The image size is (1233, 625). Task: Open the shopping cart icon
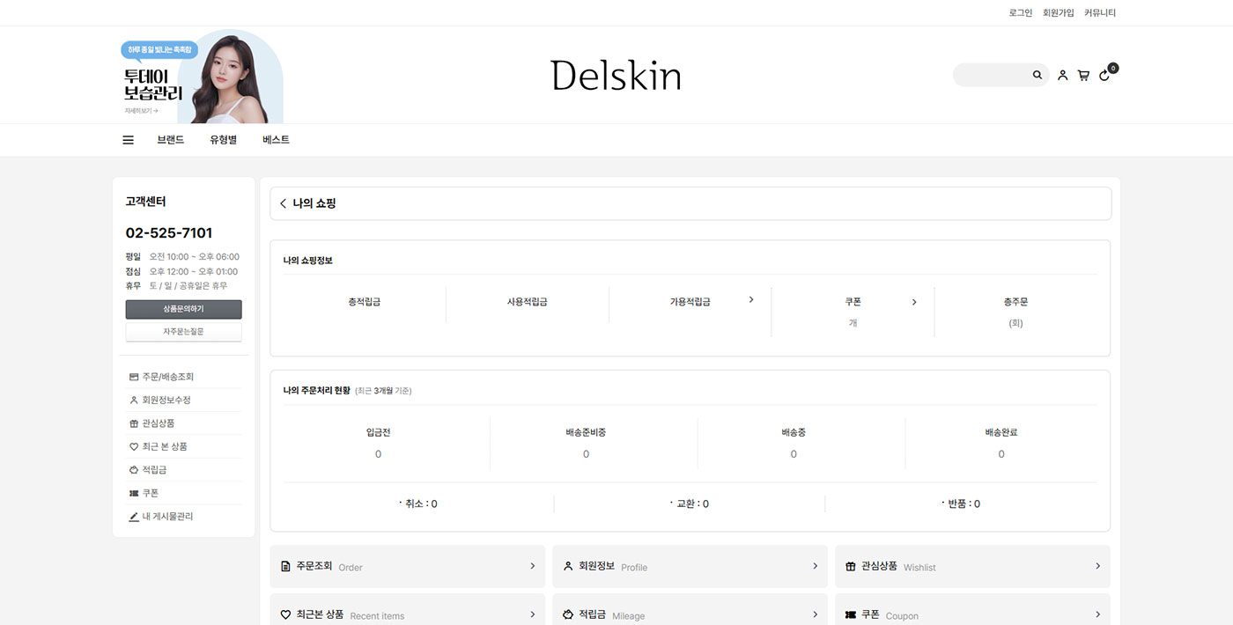pyautogui.click(x=1083, y=76)
